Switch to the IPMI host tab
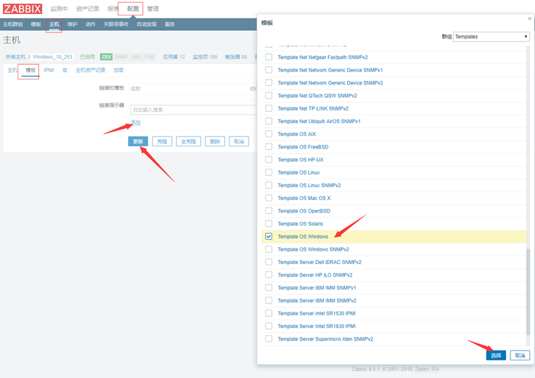The width and height of the screenshot is (535, 378). (x=49, y=70)
